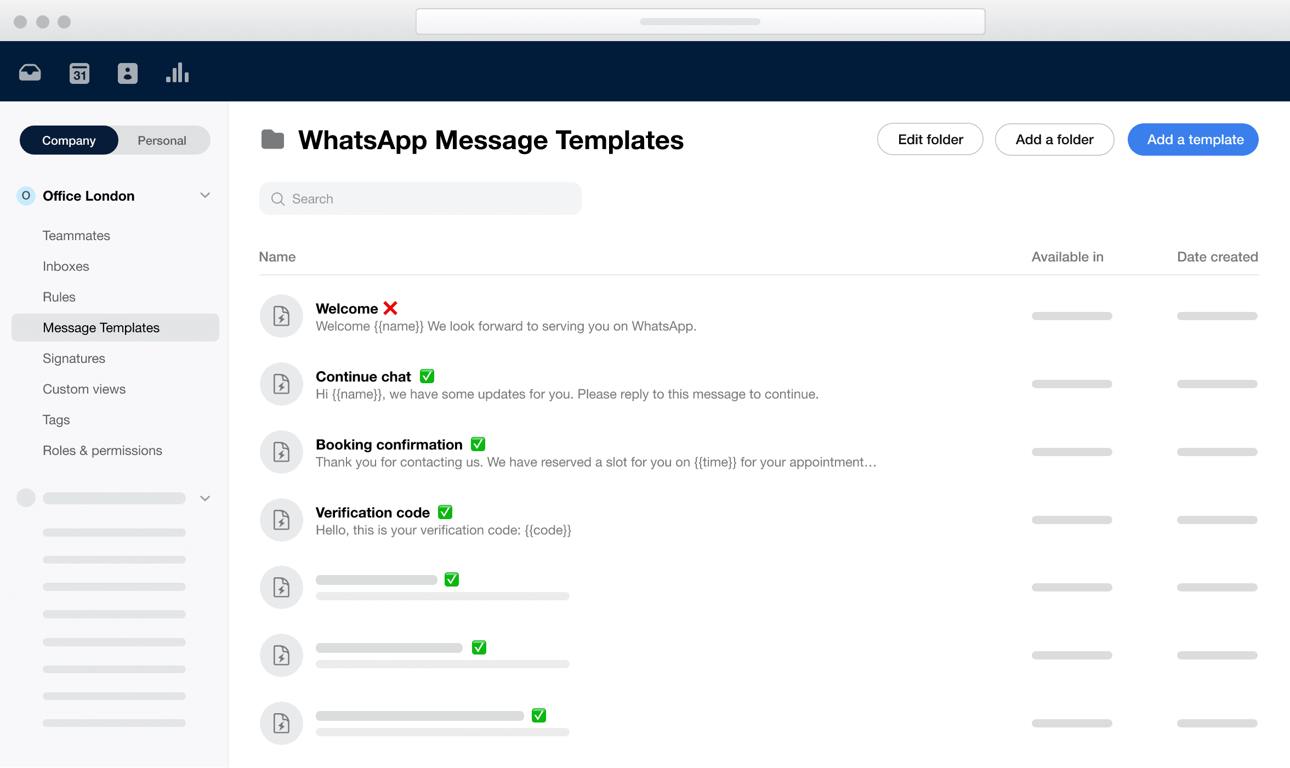
Task: Open the Add a folder option
Action: coord(1054,139)
